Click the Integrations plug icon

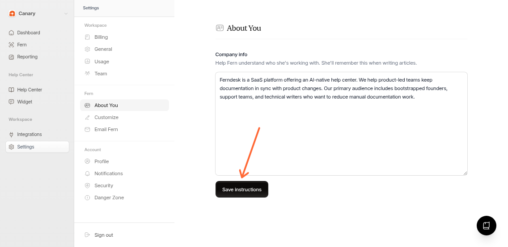(x=12, y=134)
